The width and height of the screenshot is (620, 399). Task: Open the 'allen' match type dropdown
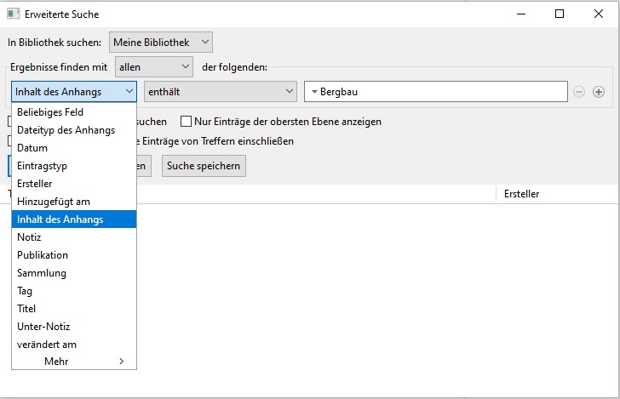tap(154, 66)
